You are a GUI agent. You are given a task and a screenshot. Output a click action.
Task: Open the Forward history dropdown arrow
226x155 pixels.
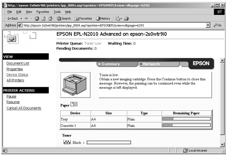coord(32,18)
